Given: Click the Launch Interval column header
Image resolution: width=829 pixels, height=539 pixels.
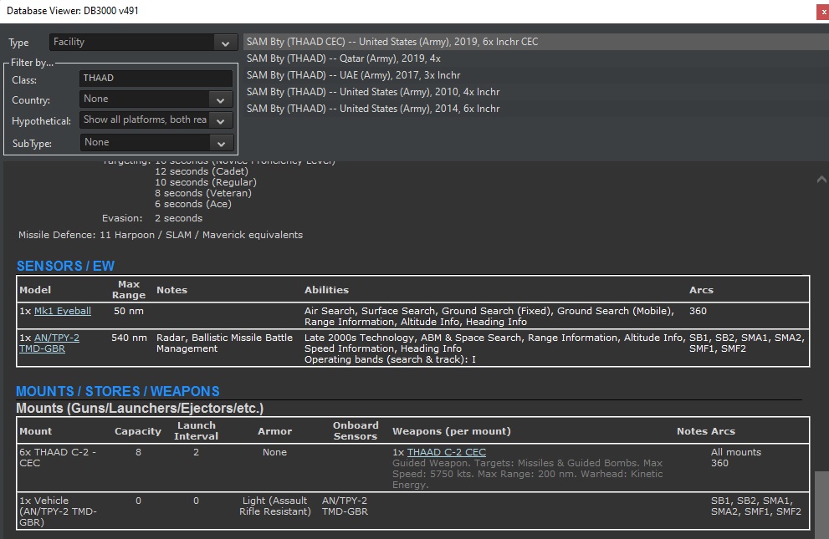Looking at the screenshot, I should click(x=196, y=431).
